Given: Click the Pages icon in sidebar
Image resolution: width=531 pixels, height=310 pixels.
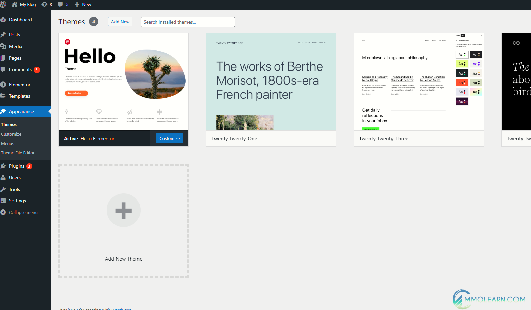Looking at the screenshot, I should click(x=3, y=58).
